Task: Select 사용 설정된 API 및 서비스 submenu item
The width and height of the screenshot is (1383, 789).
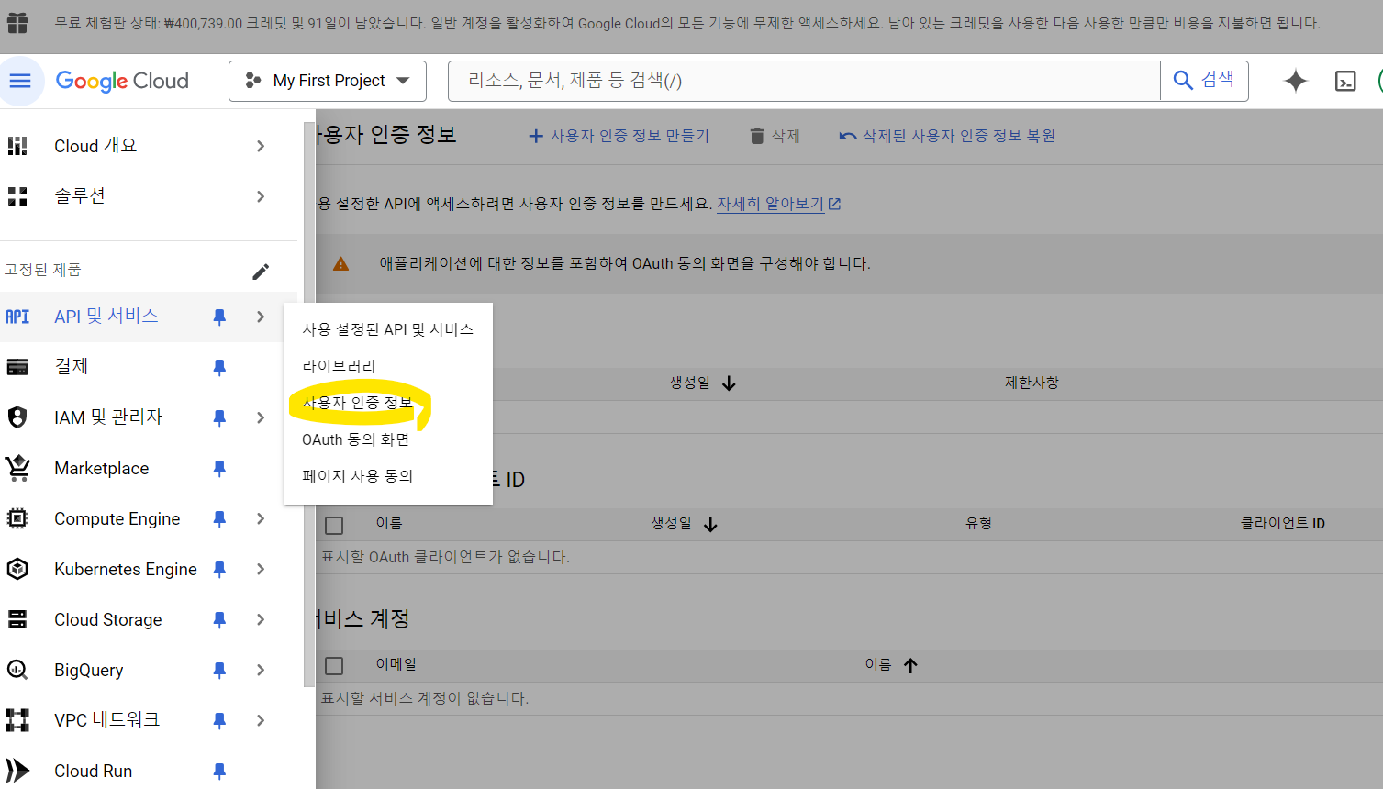Action: [388, 329]
